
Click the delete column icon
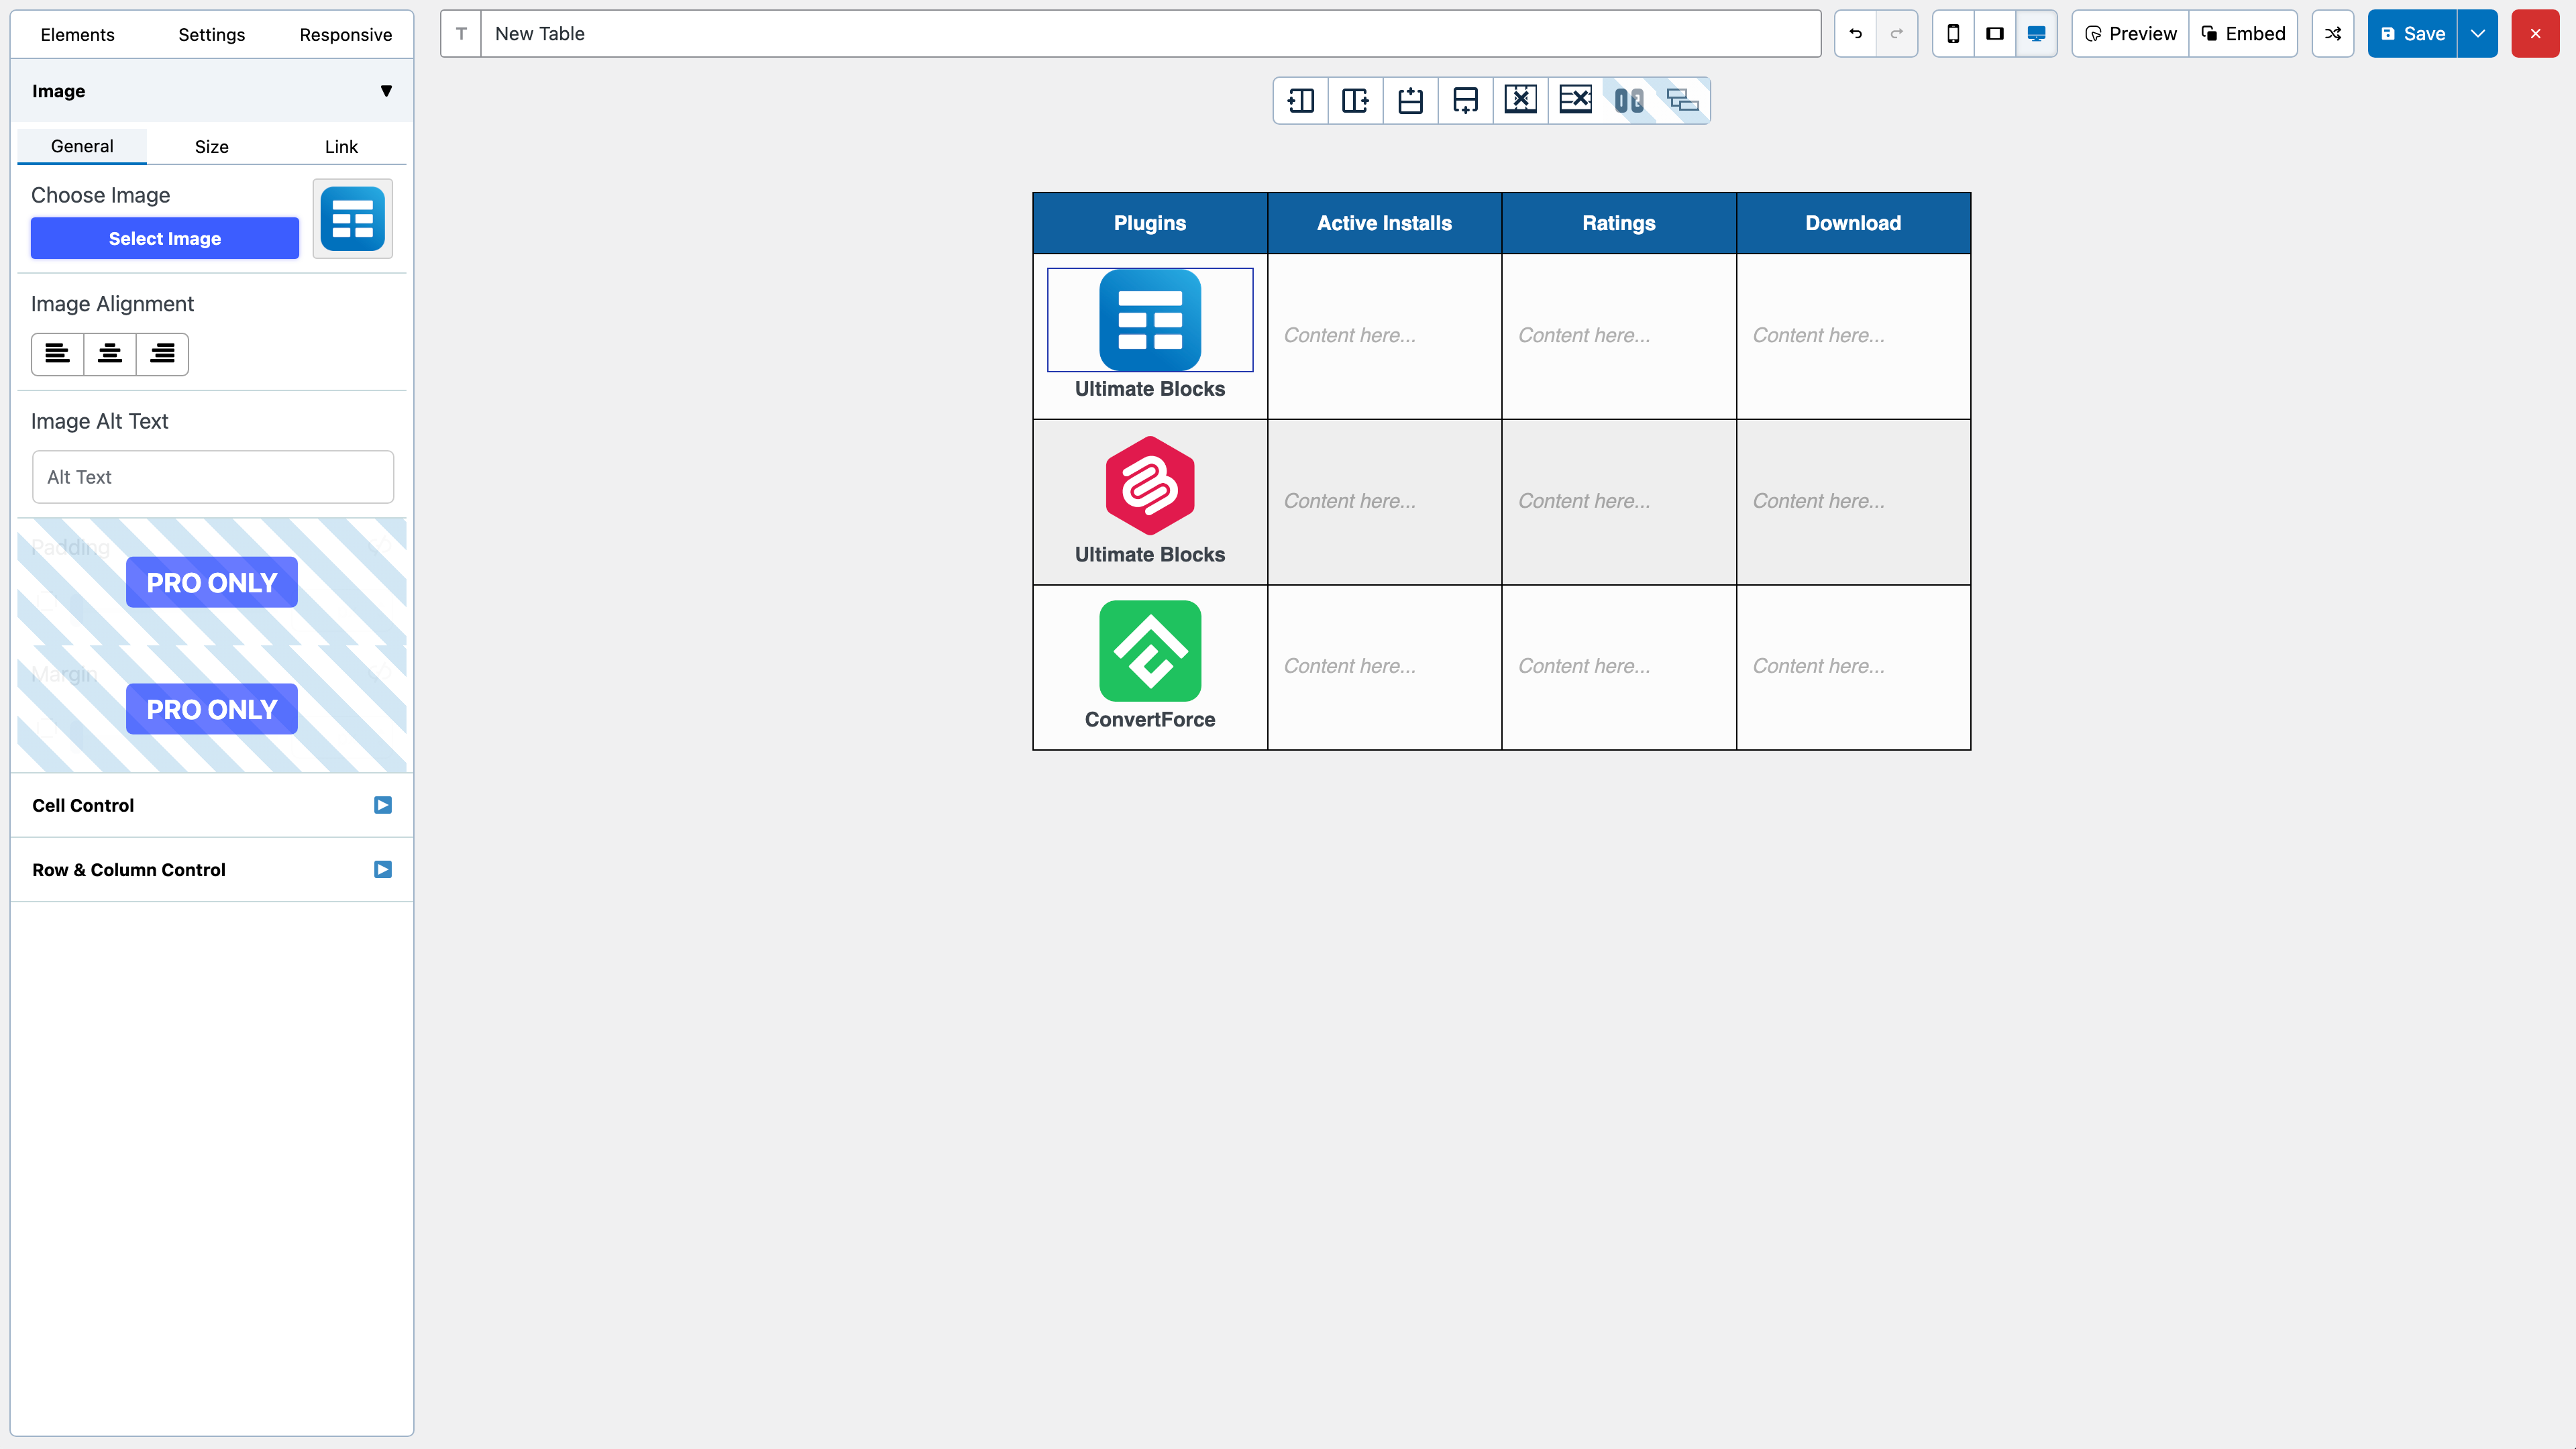click(1520, 100)
